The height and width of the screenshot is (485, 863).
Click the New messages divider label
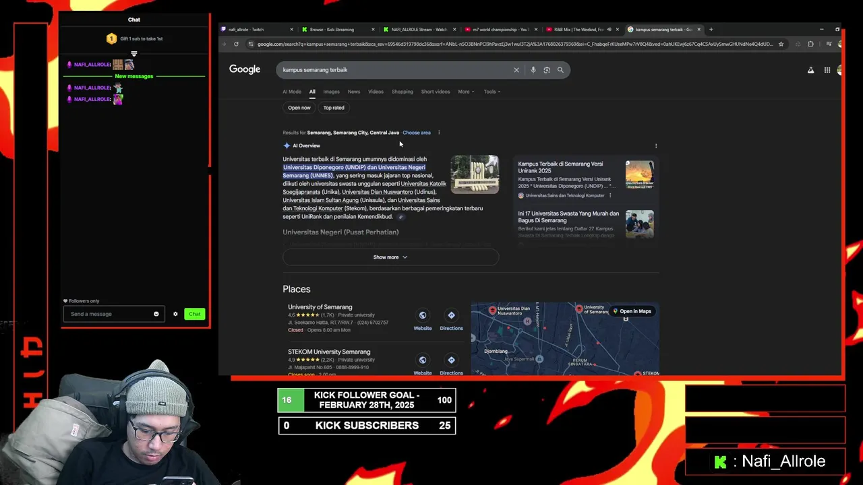pyautogui.click(x=134, y=76)
